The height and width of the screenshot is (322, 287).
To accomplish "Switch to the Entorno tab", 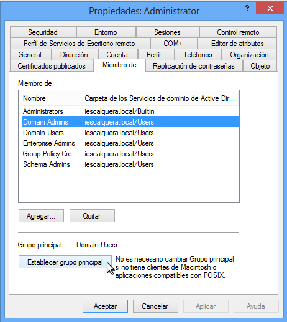I will 106,32.
